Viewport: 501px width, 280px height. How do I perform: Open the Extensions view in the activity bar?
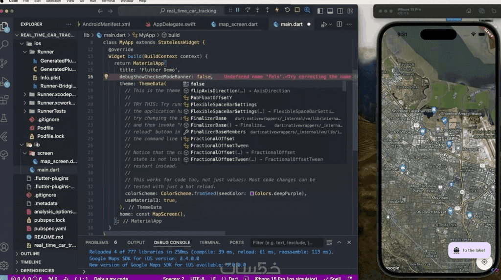click(x=5, y=100)
